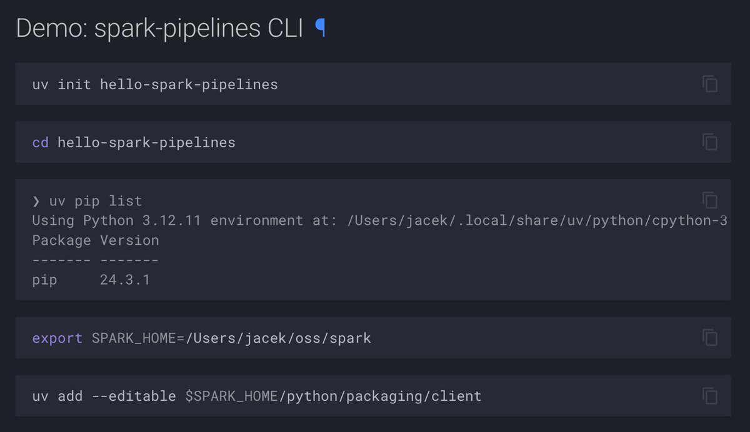Click the 'SPARK_HOME=/Users/jacek/oss/spark' text
The width and height of the screenshot is (750, 432).
[231, 338]
